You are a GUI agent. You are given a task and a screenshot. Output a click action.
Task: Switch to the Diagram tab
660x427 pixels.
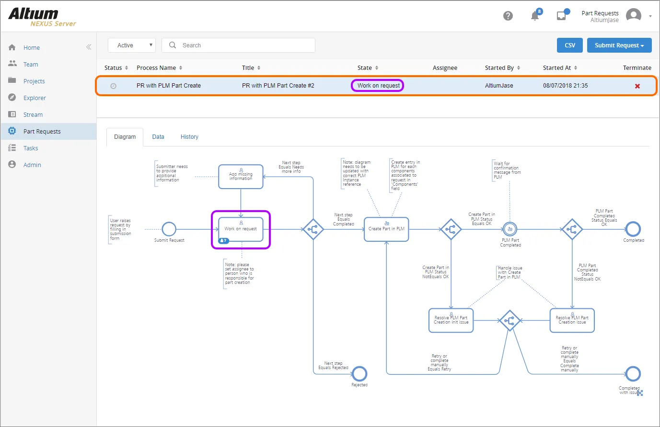[125, 137]
